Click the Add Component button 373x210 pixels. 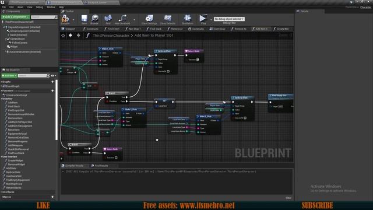click(x=16, y=17)
